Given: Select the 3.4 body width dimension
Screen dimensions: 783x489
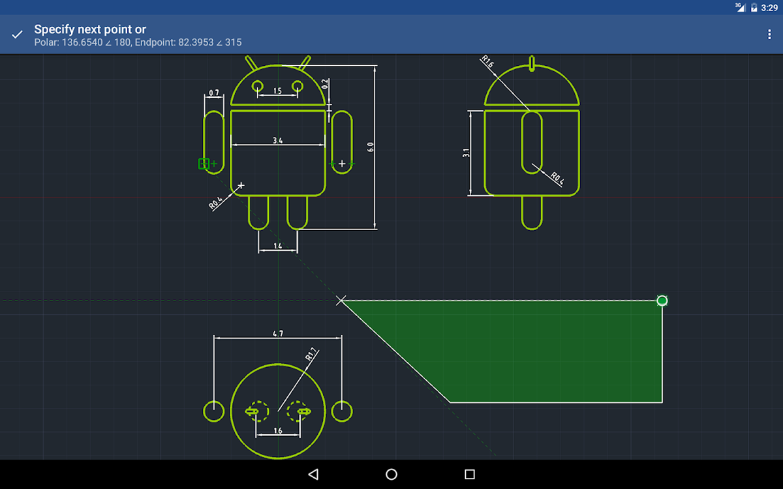Looking at the screenshot, I should [277, 140].
